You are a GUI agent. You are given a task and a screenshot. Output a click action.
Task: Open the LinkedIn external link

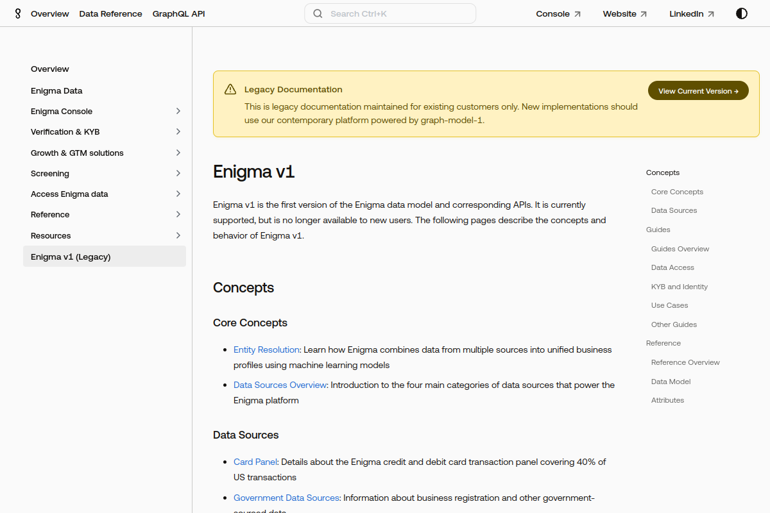pyautogui.click(x=692, y=13)
